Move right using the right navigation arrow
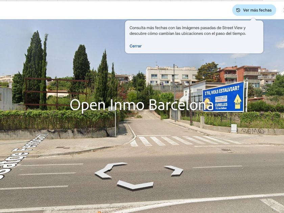The width and height of the screenshot is (284, 213). 174,170
